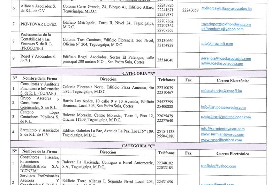The width and height of the screenshot is (272, 185).
Task: Click the Centeno López address starting Bulevar Morazán
Action: (108, 118)
